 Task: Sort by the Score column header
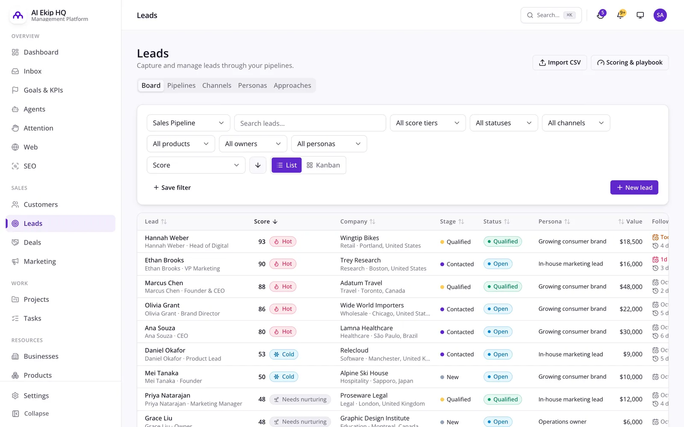point(265,222)
